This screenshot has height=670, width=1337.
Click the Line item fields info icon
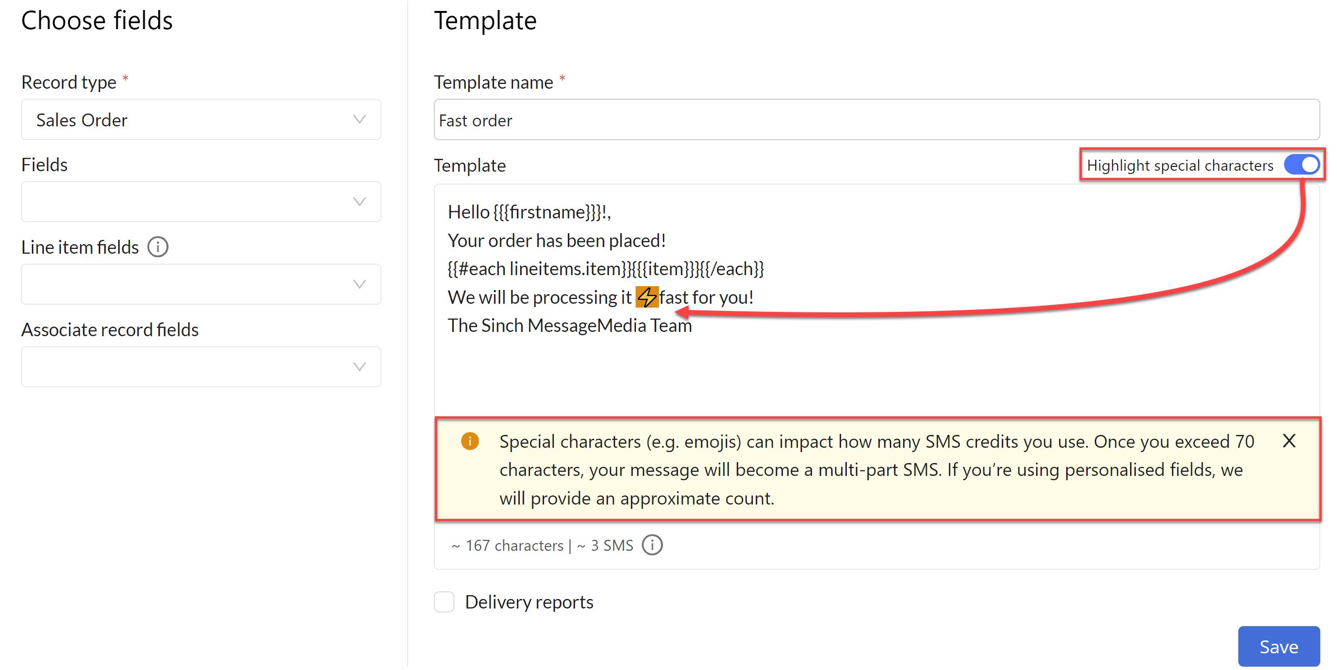pos(158,247)
